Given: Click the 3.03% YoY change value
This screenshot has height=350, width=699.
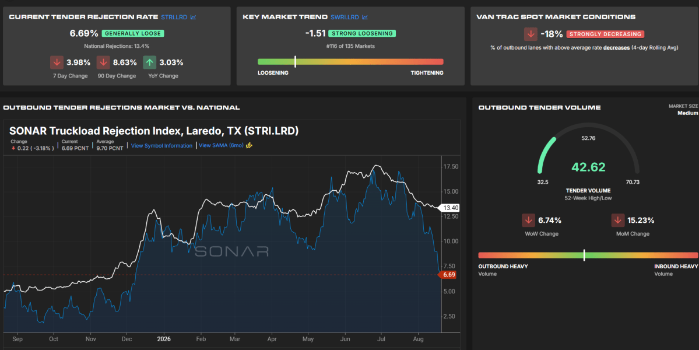Looking at the screenshot, I should pyautogui.click(x=171, y=62).
